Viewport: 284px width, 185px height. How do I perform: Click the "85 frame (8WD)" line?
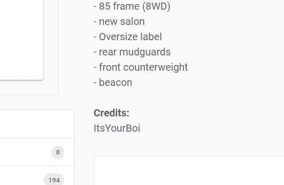click(x=132, y=6)
